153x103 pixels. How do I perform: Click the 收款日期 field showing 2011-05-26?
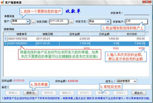(x=59, y=21)
